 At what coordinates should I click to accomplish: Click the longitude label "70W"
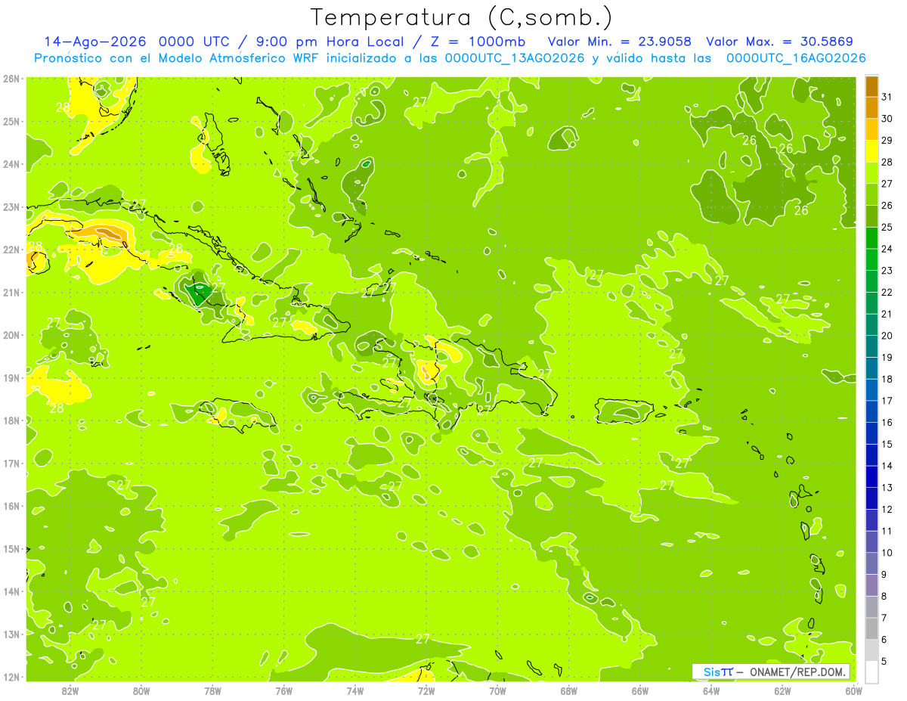[497, 690]
